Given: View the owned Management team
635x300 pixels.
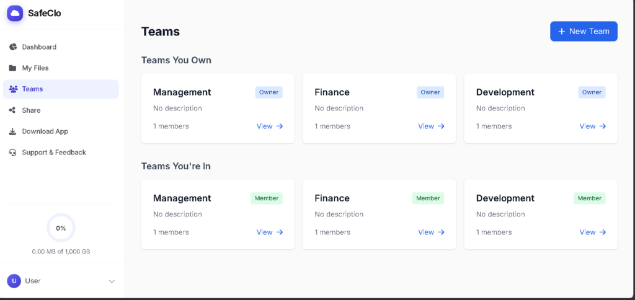Looking at the screenshot, I should tap(270, 126).
